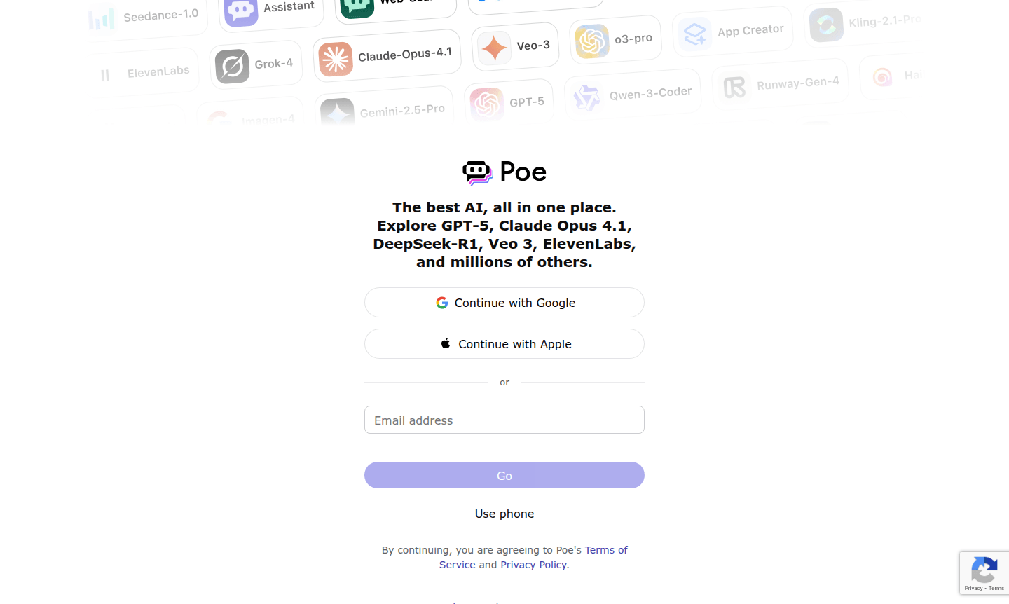Screen dimensions: 1009x604
Task: Continue with Google
Action: (504, 302)
